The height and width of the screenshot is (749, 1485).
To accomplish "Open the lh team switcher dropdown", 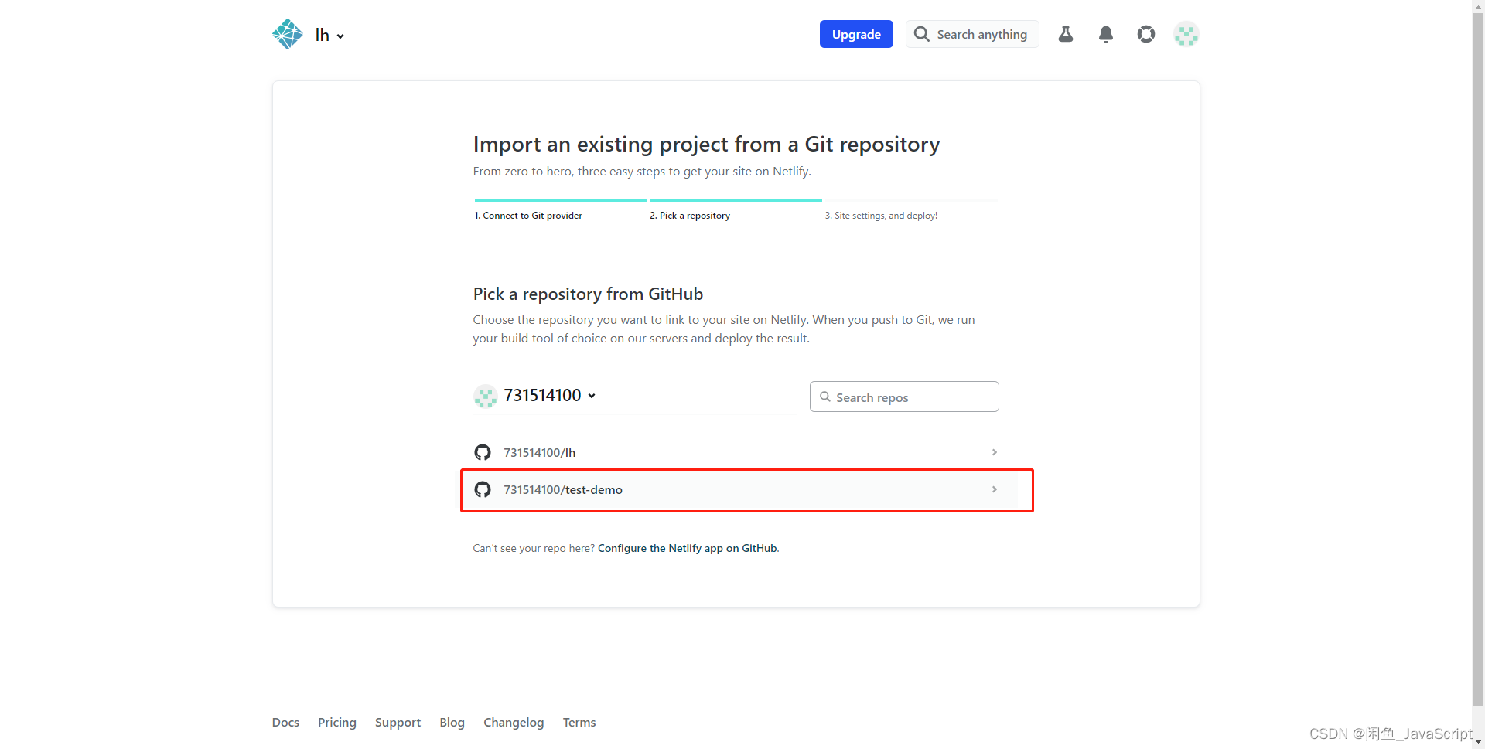I will (329, 35).
